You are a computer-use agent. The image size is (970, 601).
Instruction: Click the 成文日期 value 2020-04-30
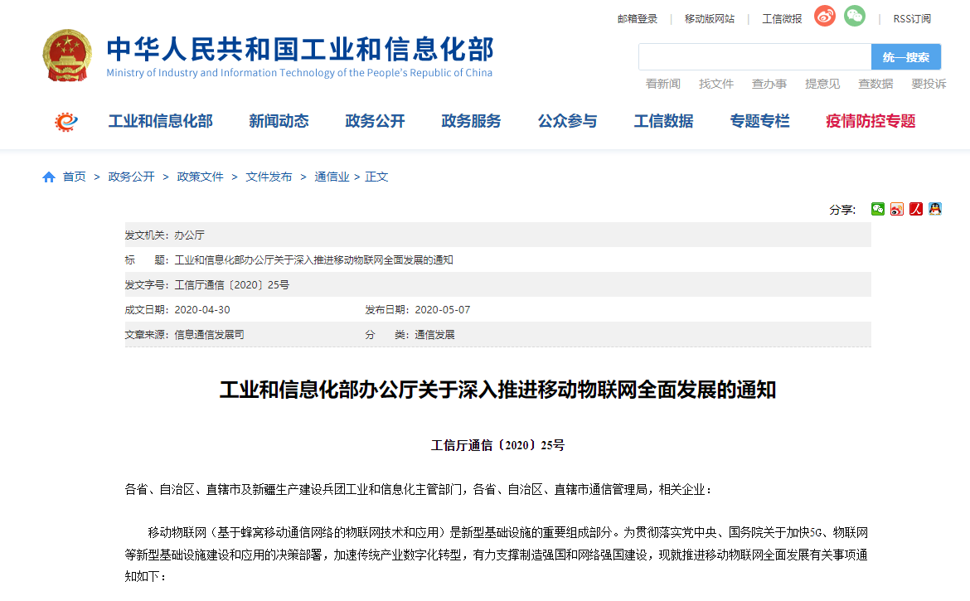coord(202,310)
